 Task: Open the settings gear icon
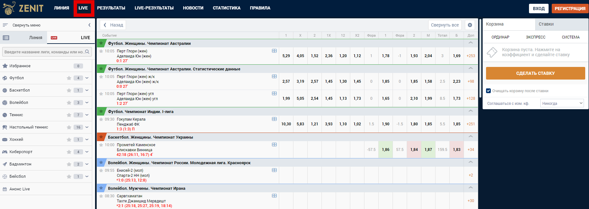(470, 25)
